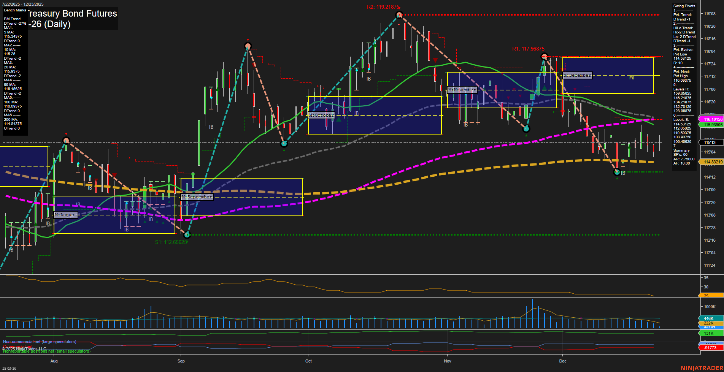
Task: Click the R1: 117.96875 pivot high circle marker
Action: tap(544, 57)
